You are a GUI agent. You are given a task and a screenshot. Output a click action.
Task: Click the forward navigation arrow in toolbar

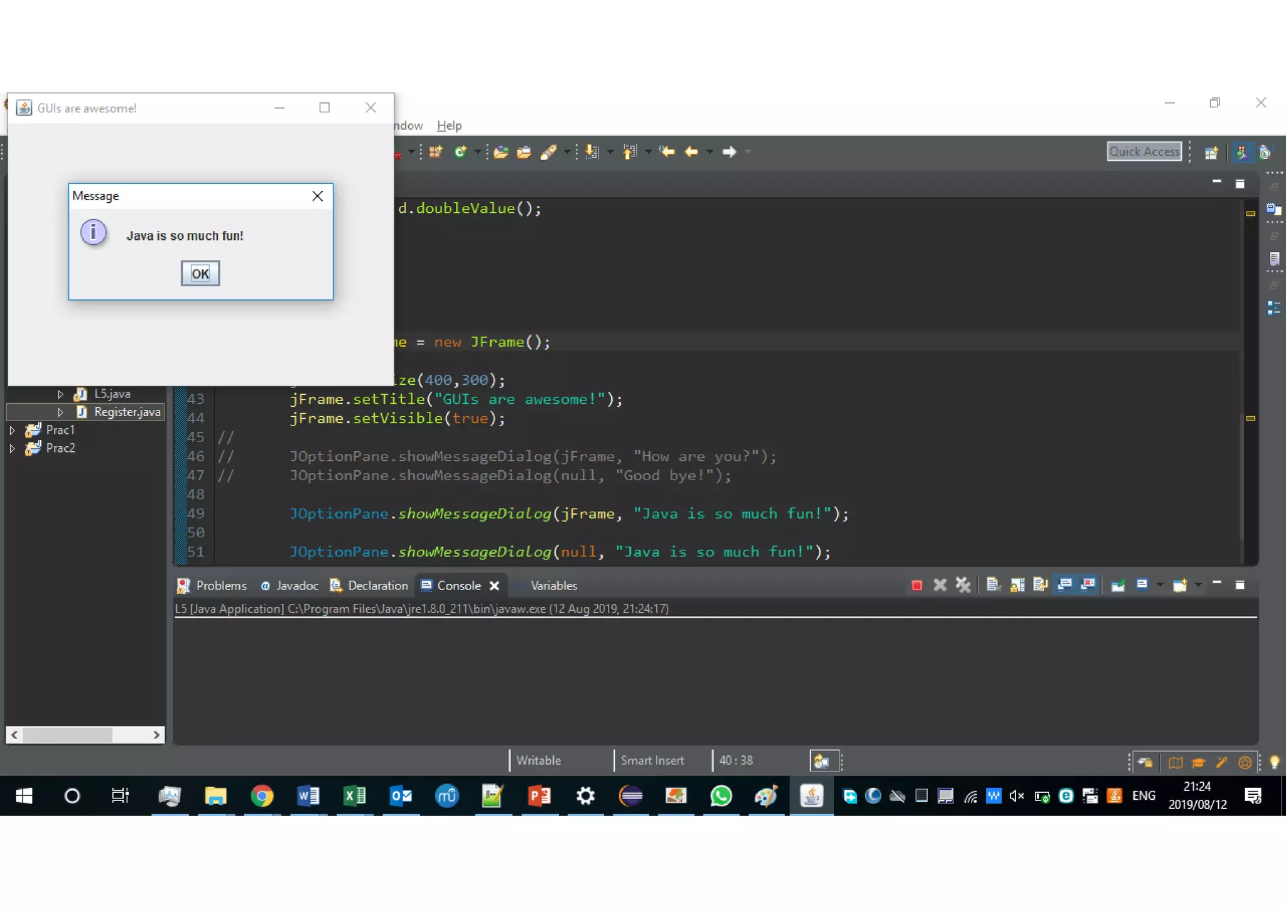coord(728,151)
